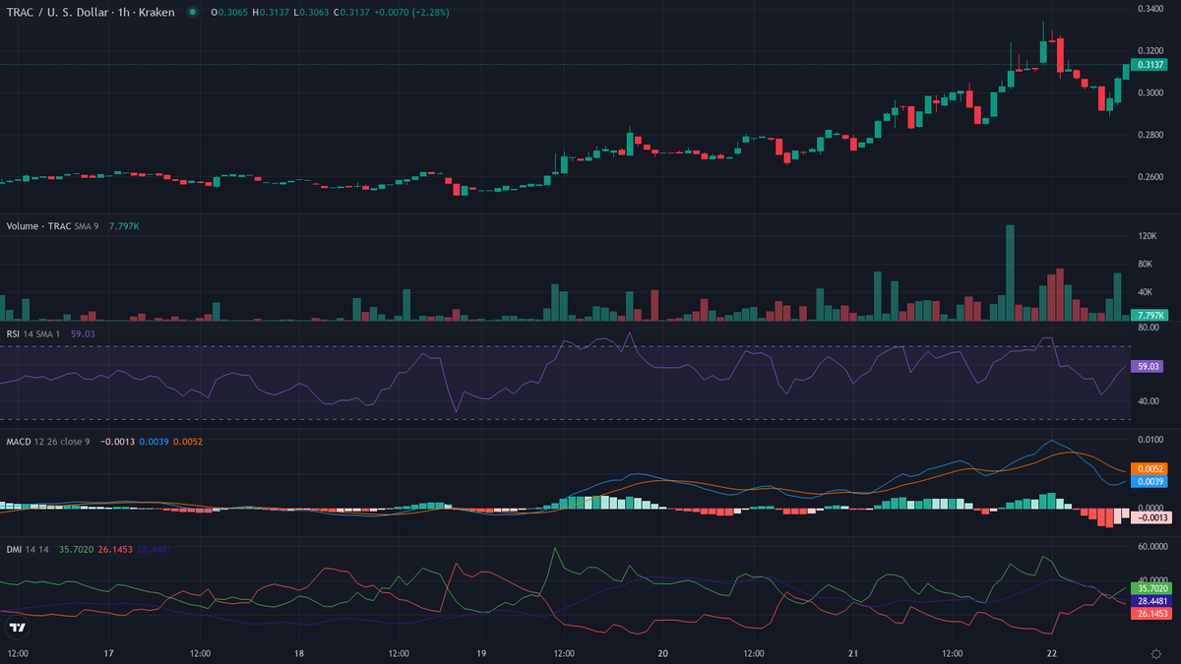The image size is (1181, 664).
Task: Click the orange 0.0052 MACD signal tag
Action: coord(1149,469)
